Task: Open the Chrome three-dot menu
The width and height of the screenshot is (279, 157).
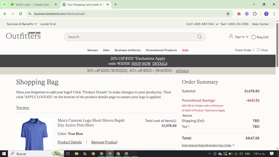Action: (274, 14)
